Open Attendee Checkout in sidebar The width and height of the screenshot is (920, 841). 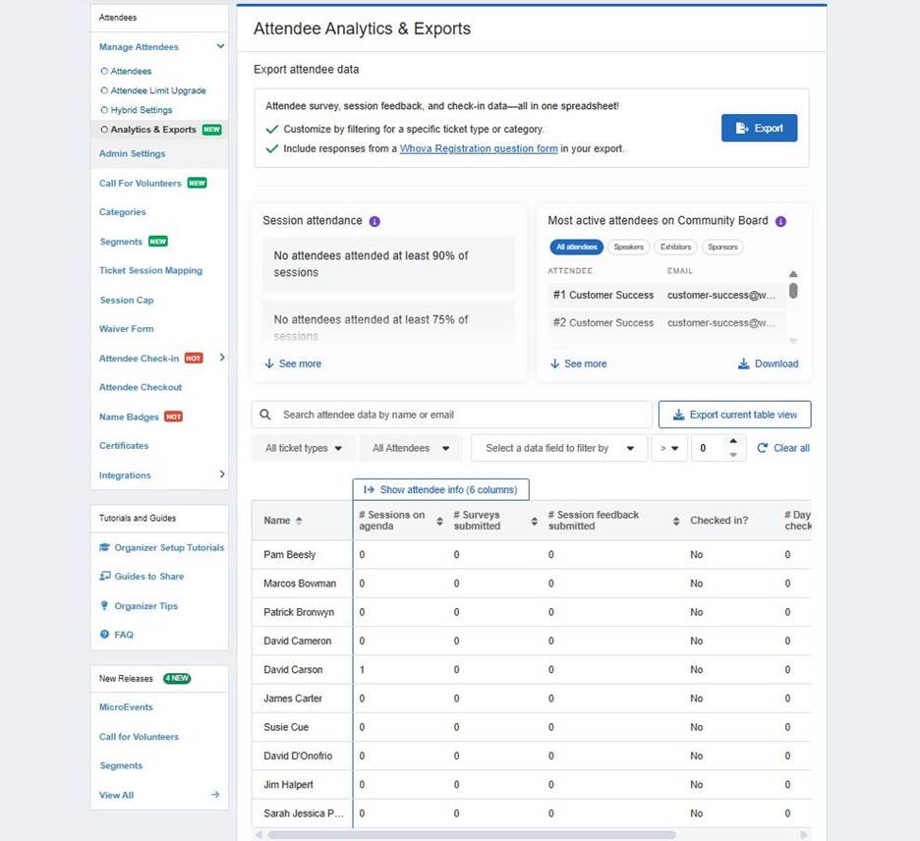click(141, 387)
